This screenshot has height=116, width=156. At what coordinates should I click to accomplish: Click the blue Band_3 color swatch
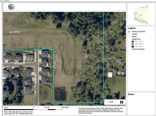click(x=133, y=47)
